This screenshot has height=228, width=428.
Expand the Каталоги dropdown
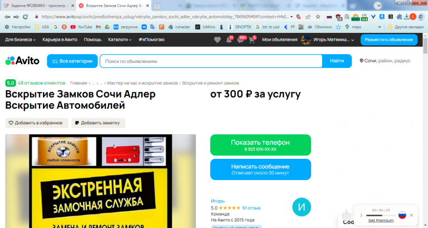point(120,40)
